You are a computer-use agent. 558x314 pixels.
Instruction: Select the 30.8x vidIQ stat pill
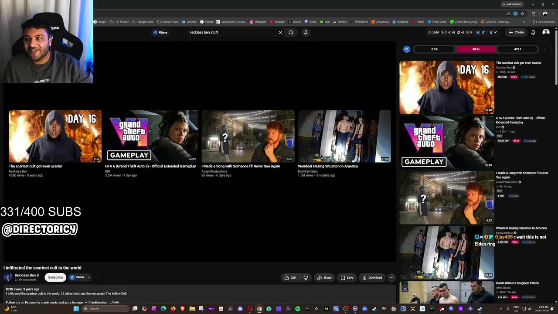click(476, 49)
